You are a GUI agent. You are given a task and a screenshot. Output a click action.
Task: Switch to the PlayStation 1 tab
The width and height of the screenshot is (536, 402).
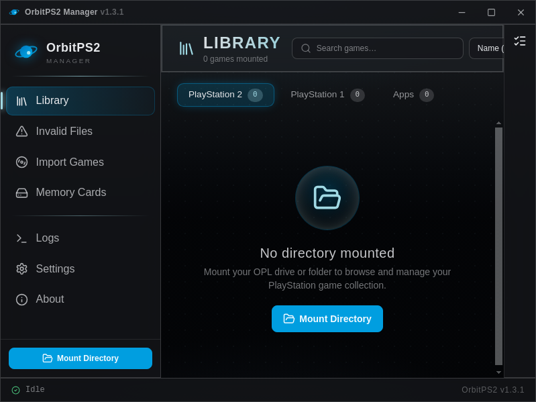coord(327,95)
